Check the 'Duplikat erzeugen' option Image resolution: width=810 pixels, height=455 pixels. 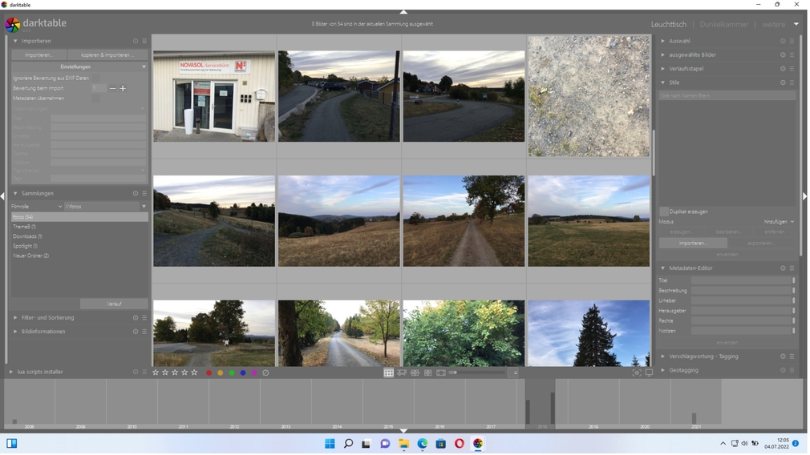tap(664, 211)
